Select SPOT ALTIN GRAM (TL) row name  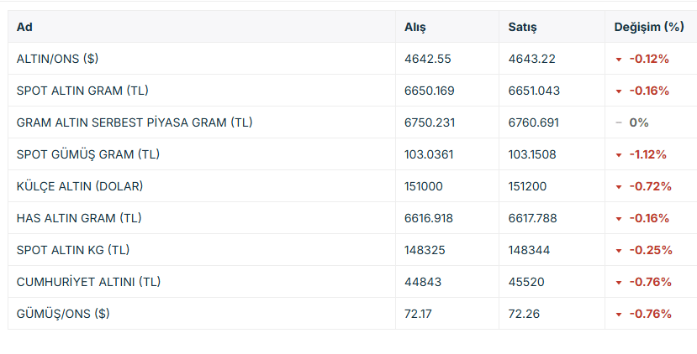click(82, 91)
